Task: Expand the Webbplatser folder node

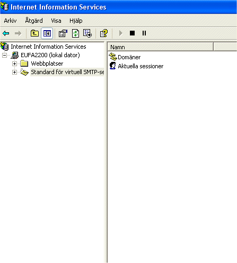Action: pyautogui.click(x=14, y=64)
